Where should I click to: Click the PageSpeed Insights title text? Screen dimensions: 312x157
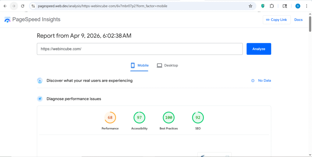pos(36,19)
